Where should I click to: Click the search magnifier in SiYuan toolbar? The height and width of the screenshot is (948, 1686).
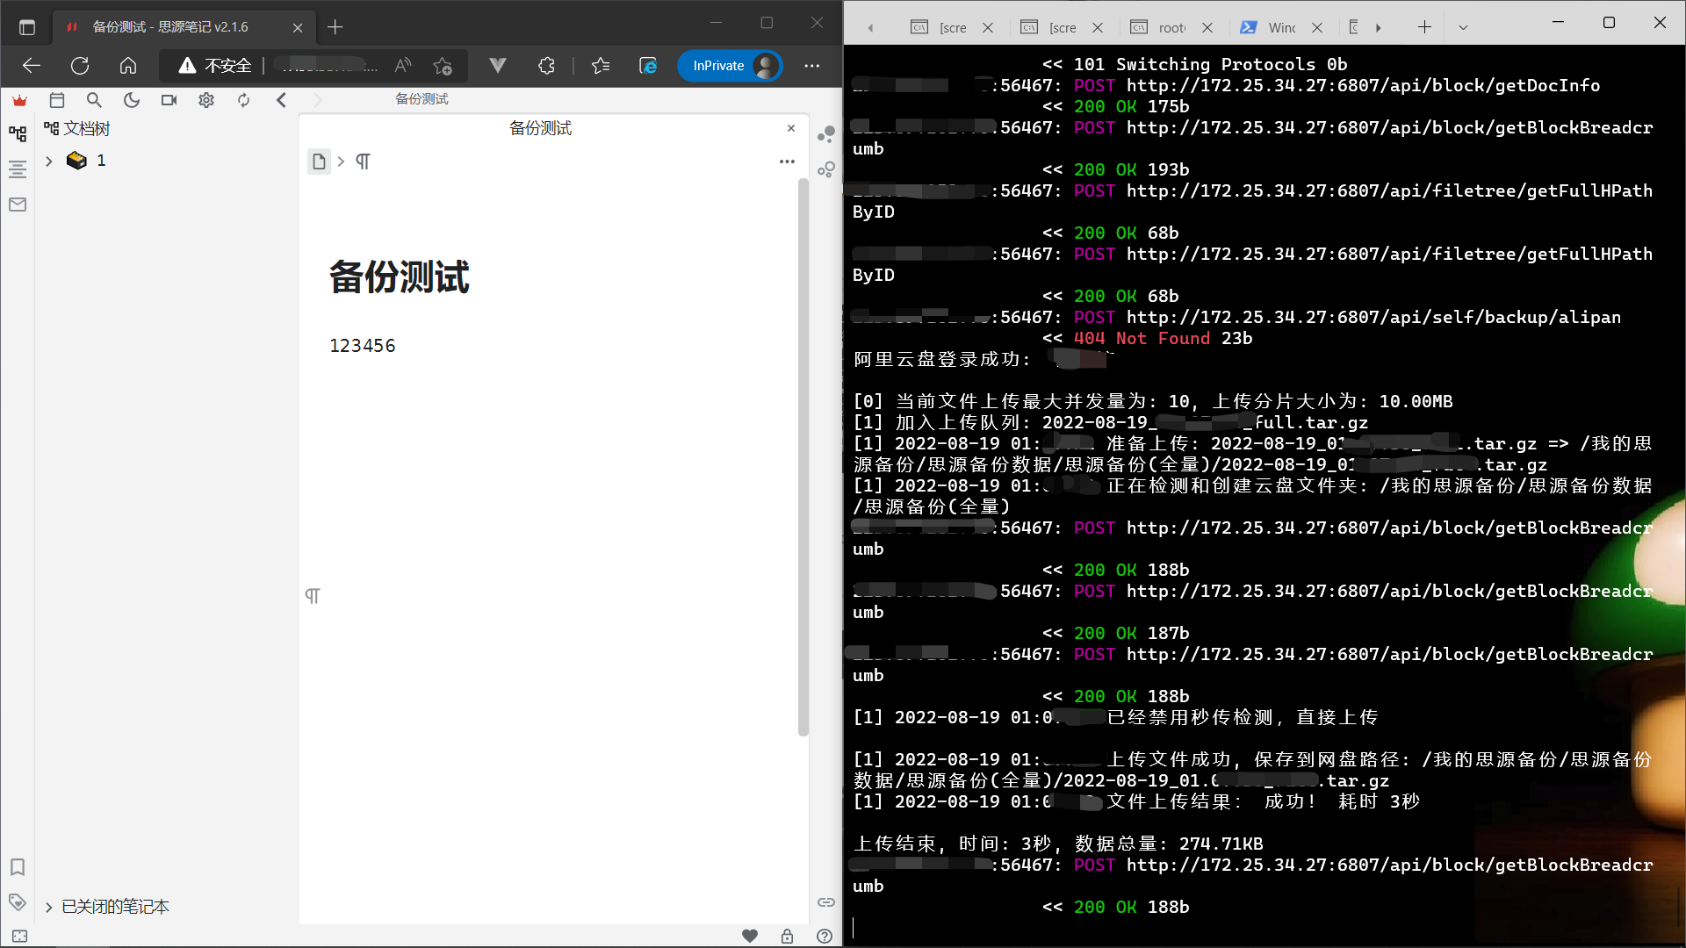point(94,100)
